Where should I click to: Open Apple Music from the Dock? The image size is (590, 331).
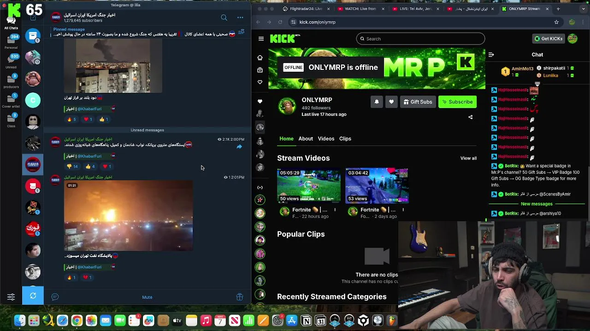coord(206,320)
